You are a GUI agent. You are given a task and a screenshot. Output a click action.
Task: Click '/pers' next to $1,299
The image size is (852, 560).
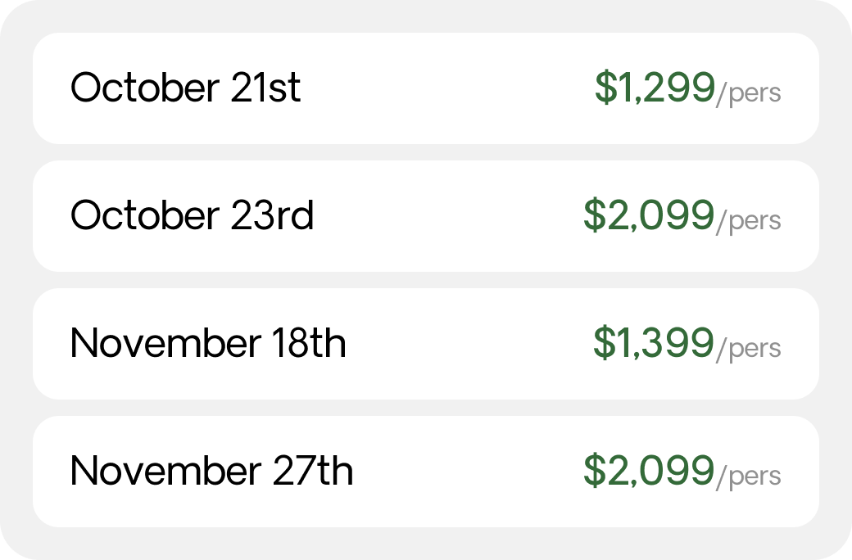[749, 93]
